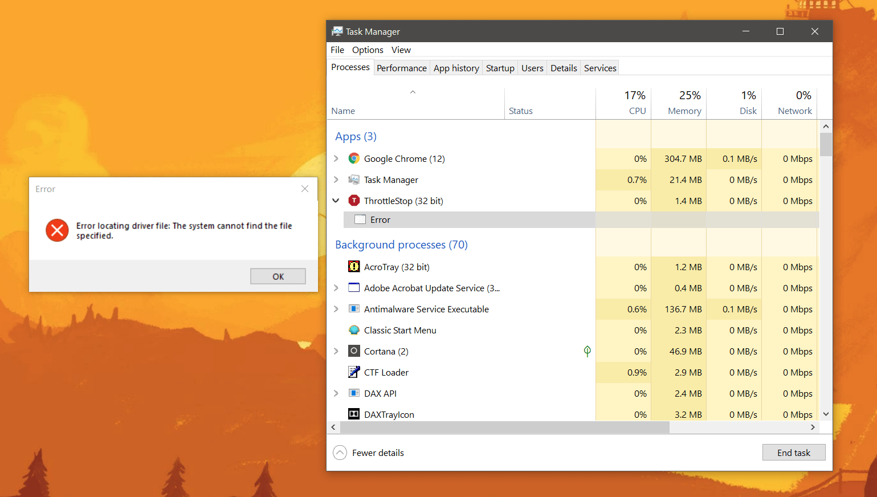Switch to the Users tab
877x497 pixels.
(532, 68)
